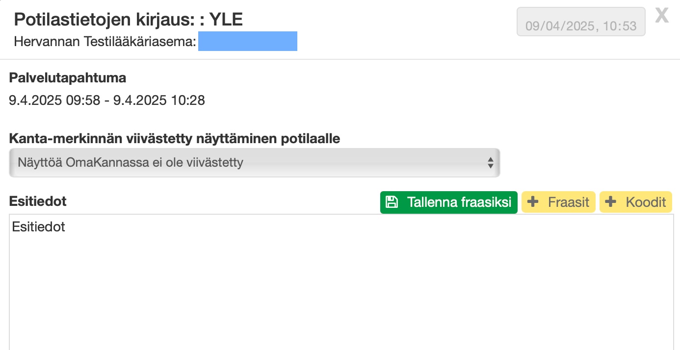Open the Fraasit phrase list
The image size is (680, 350).
click(558, 202)
